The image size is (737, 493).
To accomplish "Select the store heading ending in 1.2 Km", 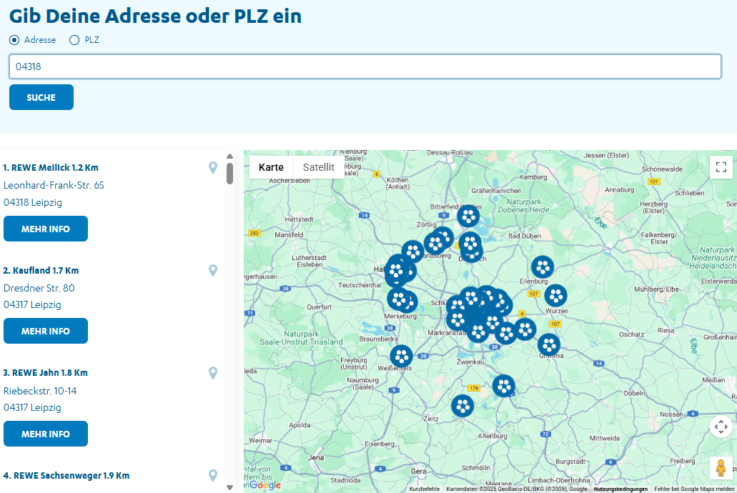I will [x=51, y=167].
